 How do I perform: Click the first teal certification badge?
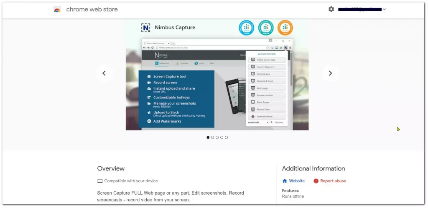pos(247,28)
